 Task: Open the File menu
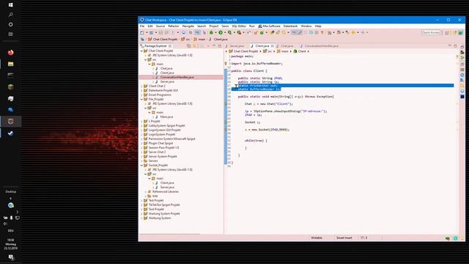click(x=142, y=26)
